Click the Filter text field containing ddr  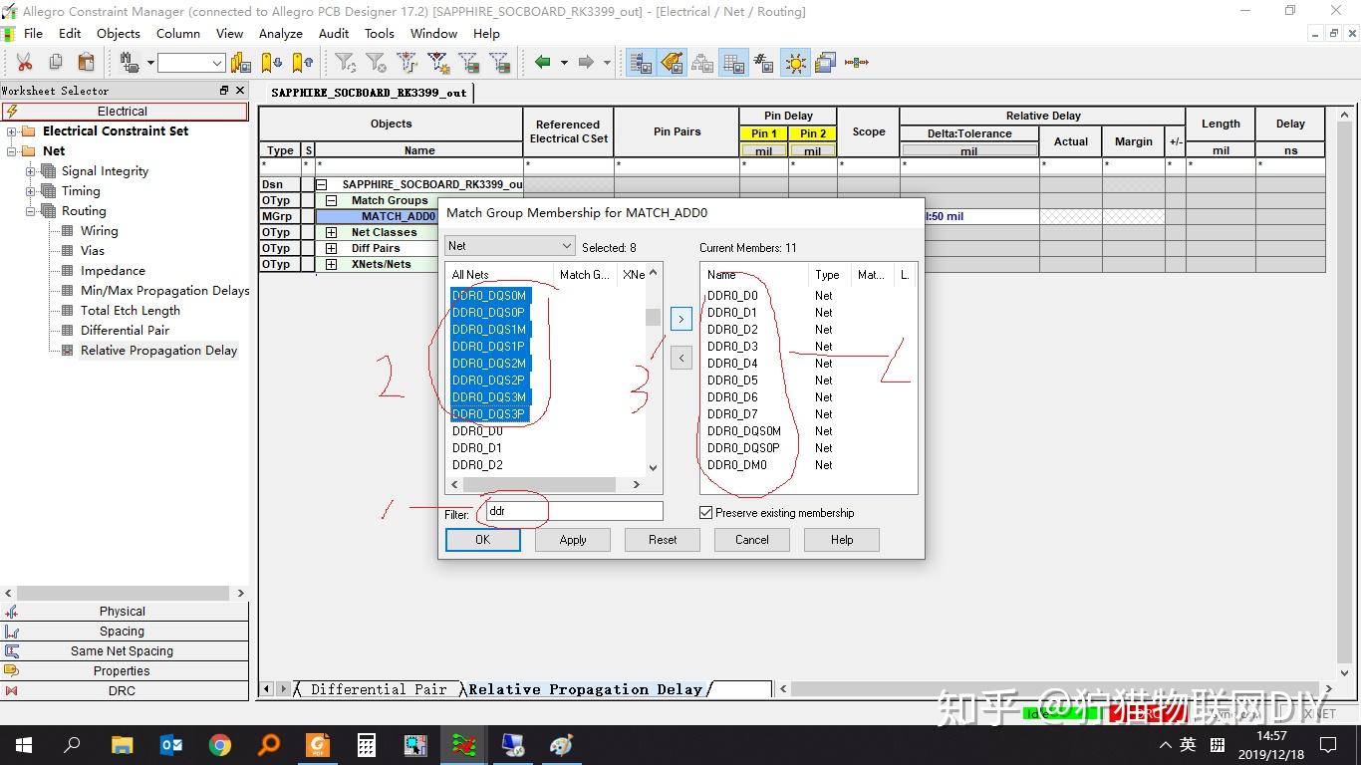573,511
